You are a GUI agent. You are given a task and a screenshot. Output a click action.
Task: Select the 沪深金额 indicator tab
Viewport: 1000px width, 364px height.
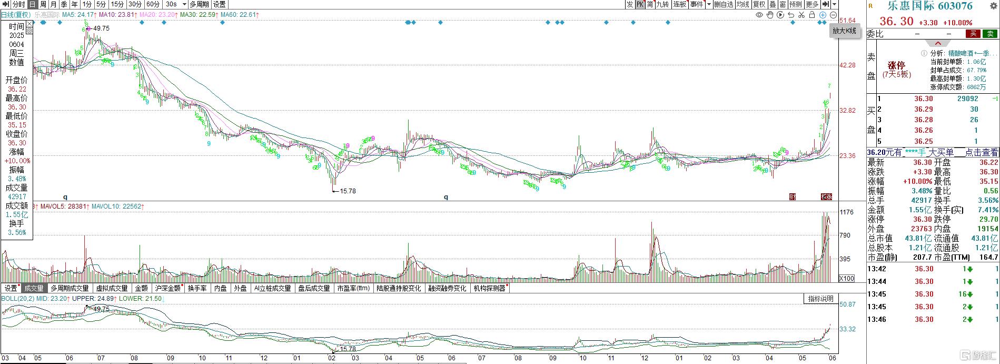[x=168, y=289]
